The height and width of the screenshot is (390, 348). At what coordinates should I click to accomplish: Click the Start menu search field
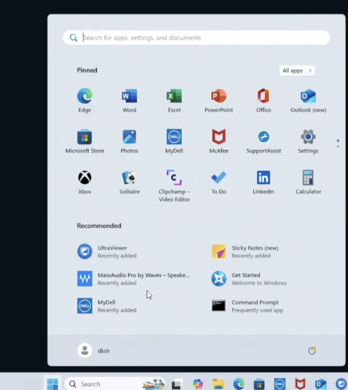point(196,38)
